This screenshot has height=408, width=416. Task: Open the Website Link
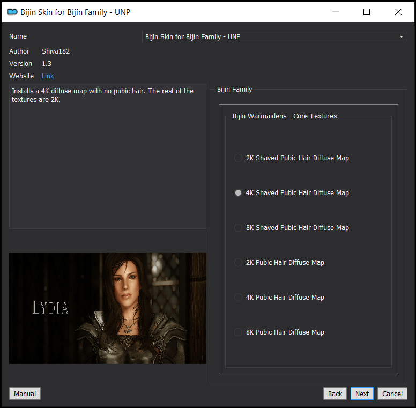(x=48, y=76)
